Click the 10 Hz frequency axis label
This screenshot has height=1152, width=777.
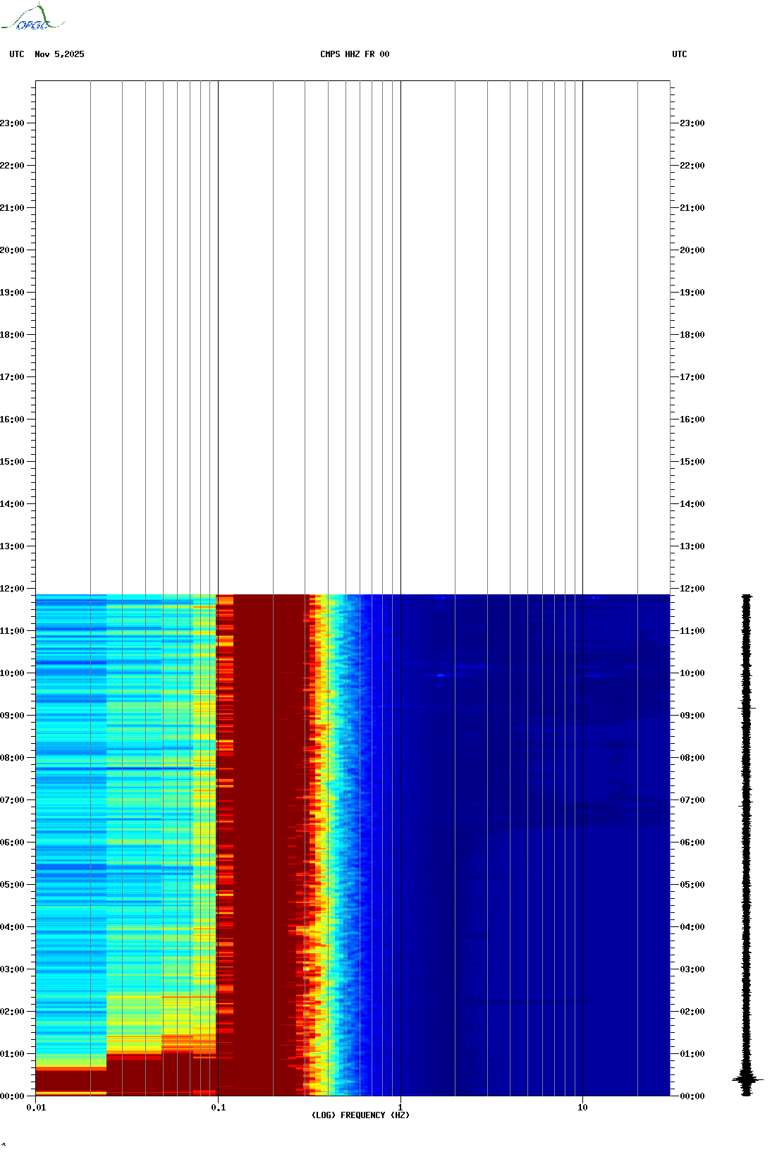582,1108
